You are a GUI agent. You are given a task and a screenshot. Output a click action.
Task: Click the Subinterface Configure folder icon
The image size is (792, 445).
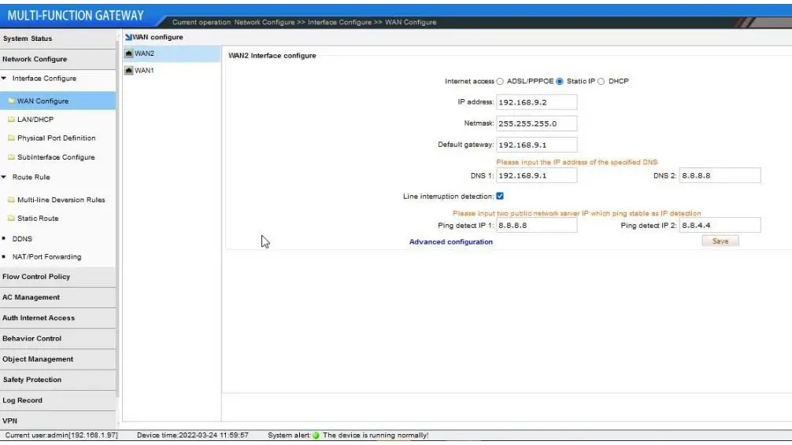pyautogui.click(x=11, y=157)
